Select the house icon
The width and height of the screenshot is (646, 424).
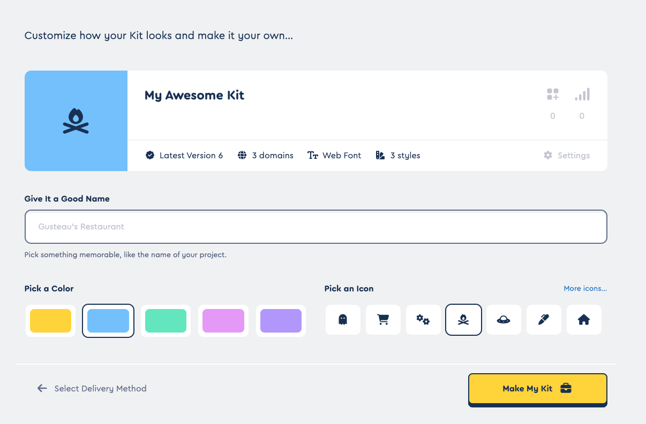click(584, 320)
